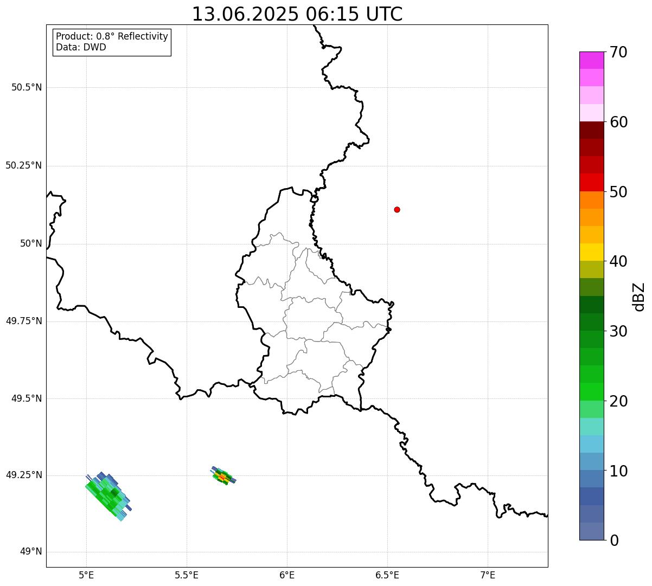
Task: Click the colorbar tick value 30
Action: click(619, 331)
